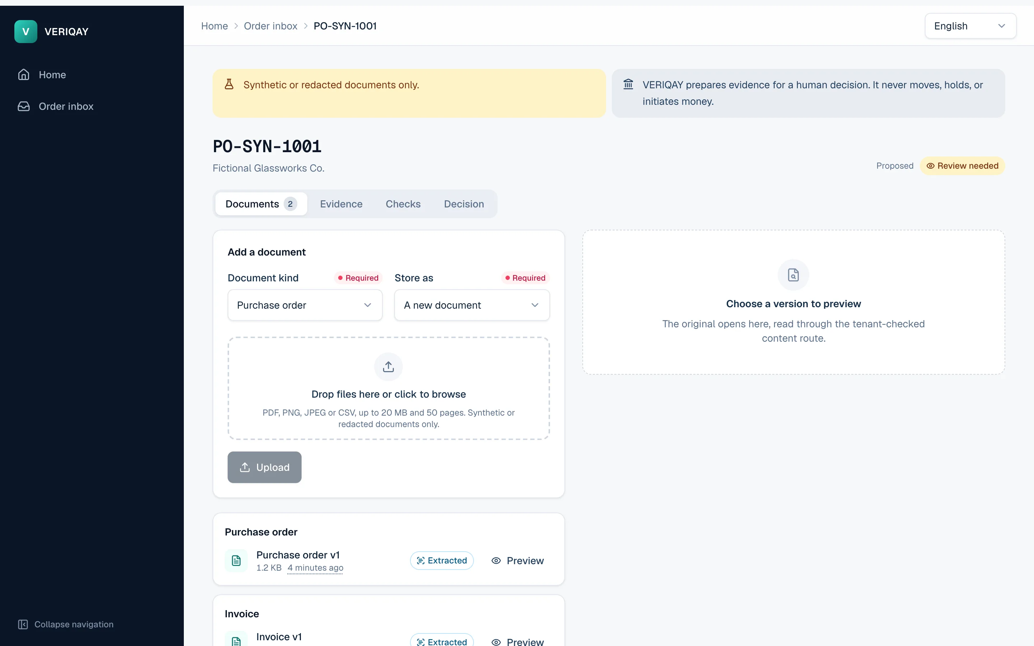Click the upload arrow icon in the drop zone

point(388,366)
